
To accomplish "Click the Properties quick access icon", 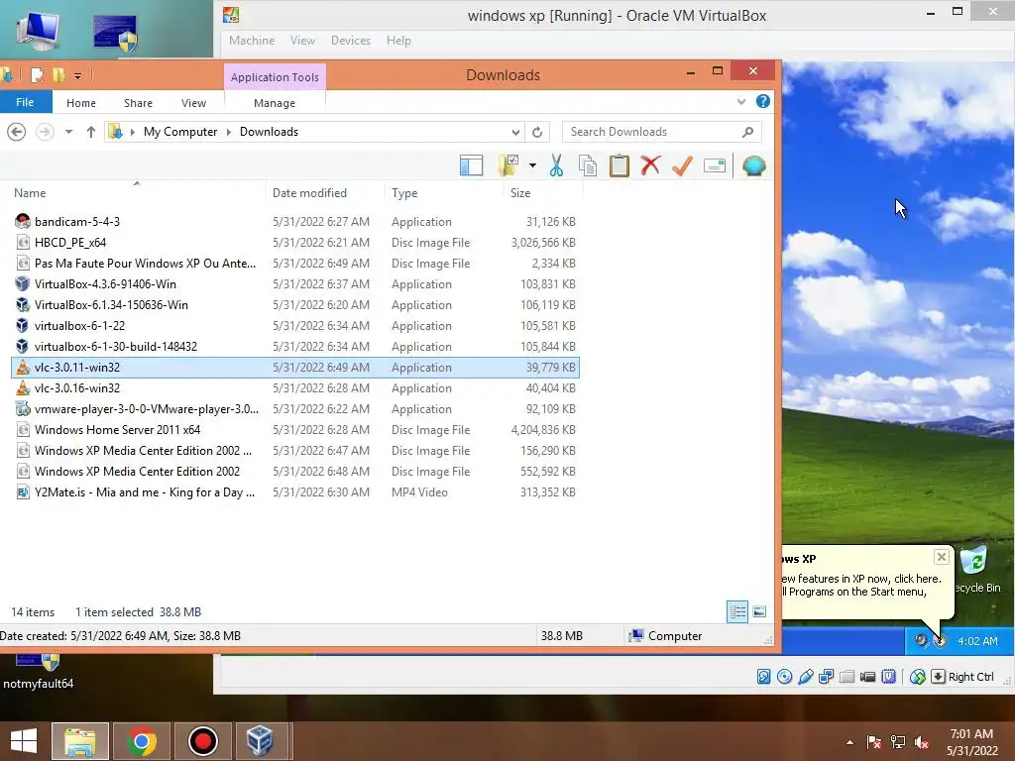I will (38, 75).
